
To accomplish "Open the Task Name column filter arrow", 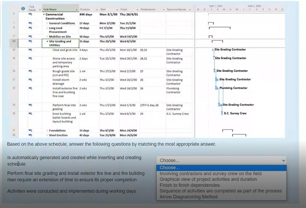I will [x=76, y=10].
